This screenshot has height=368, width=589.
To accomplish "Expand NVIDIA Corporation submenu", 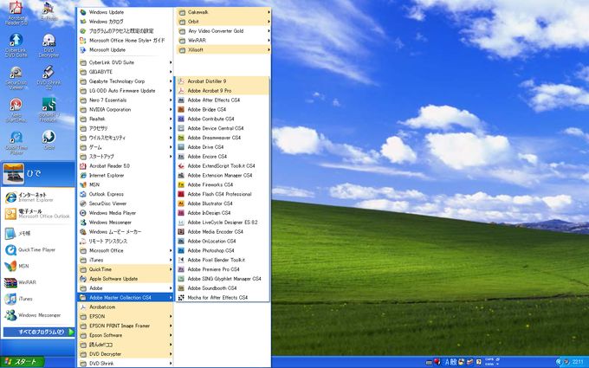I will click(x=125, y=110).
